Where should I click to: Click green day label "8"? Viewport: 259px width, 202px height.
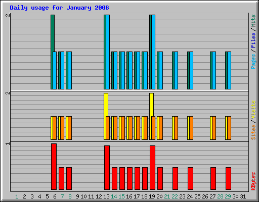pyautogui.click(x=70, y=196)
